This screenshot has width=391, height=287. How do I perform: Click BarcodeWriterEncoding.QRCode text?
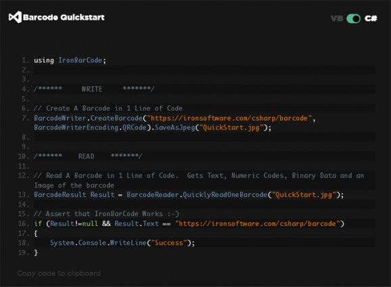90,127
